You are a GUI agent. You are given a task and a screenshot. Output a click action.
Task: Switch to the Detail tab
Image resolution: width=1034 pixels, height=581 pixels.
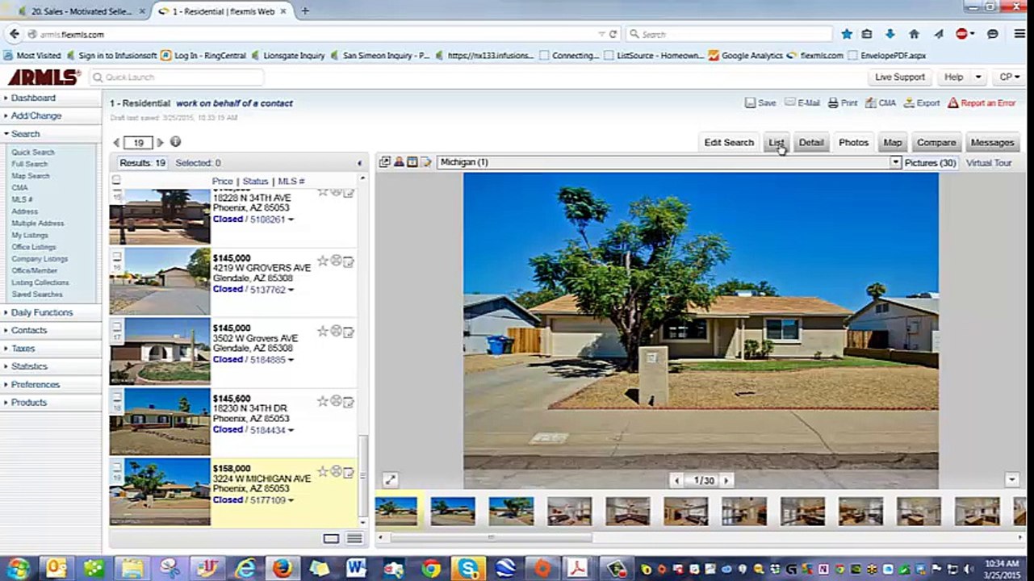pos(811,142)
